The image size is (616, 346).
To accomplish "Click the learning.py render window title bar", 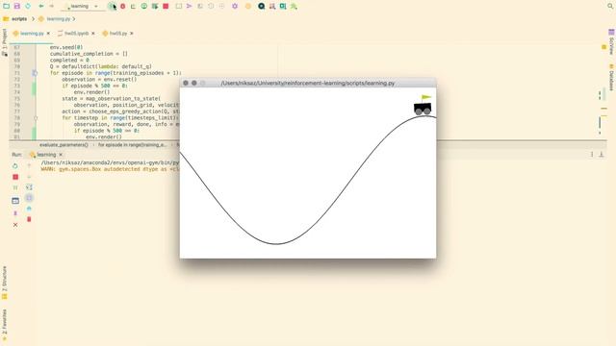I will click(x=308, y=84).
